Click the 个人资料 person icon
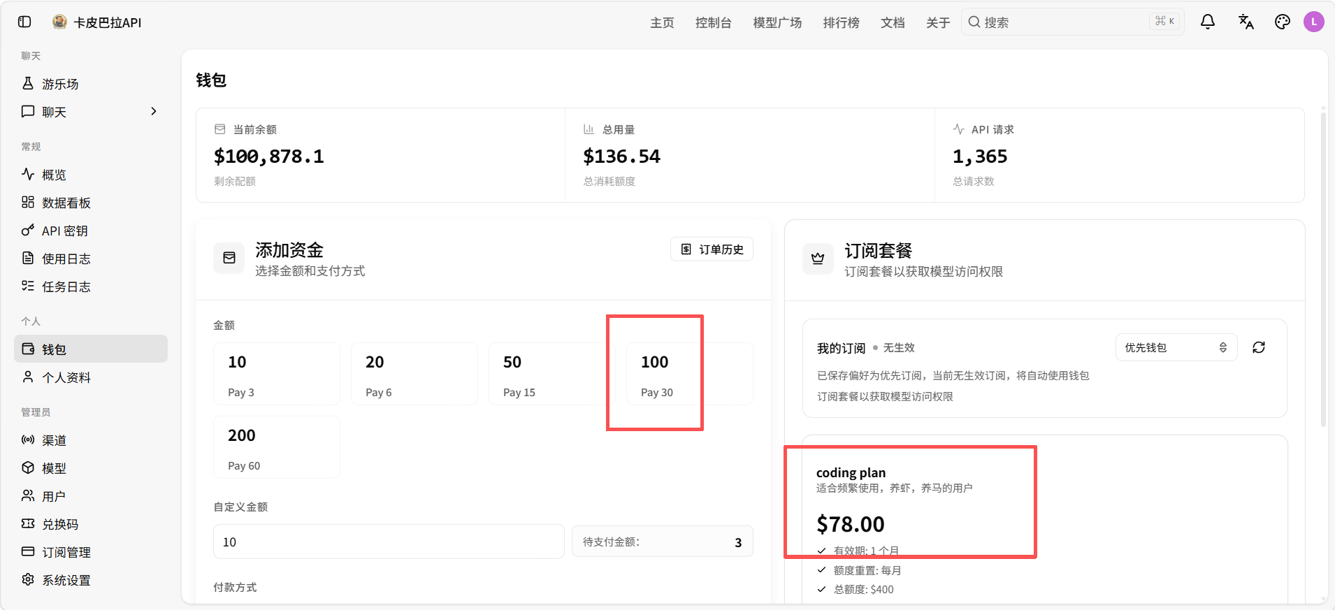The image size is (1335, 610). [x=28, y=377]
